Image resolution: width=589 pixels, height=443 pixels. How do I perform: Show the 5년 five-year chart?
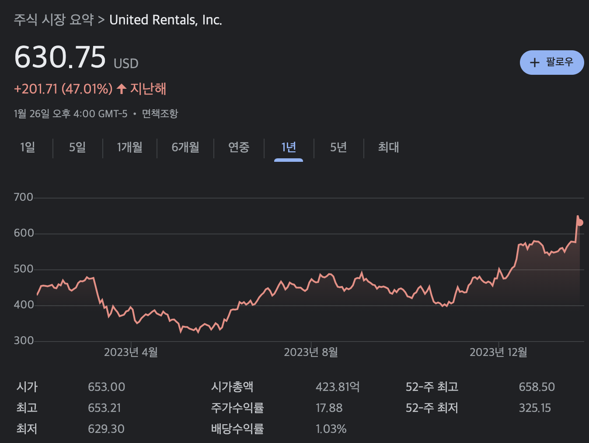[338, 147]
